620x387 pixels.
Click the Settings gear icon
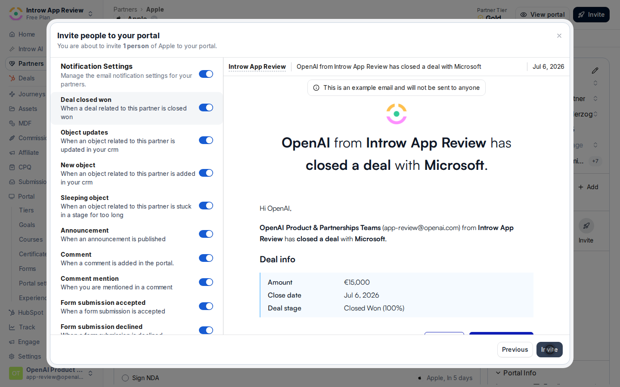click(12, 356)
